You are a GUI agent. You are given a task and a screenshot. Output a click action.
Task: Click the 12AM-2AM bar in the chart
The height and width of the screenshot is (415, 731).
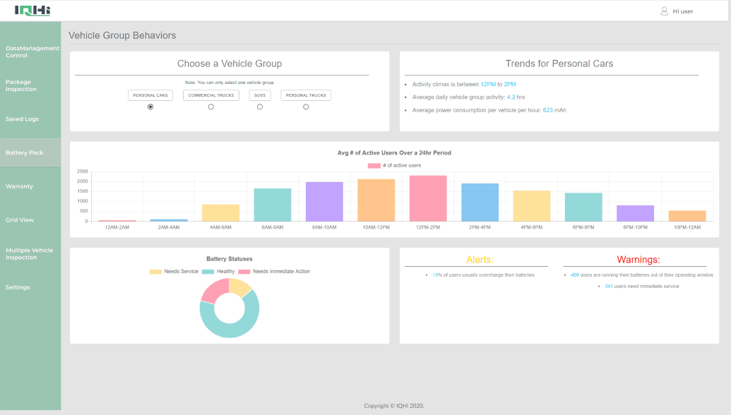(x=117, y=221)
